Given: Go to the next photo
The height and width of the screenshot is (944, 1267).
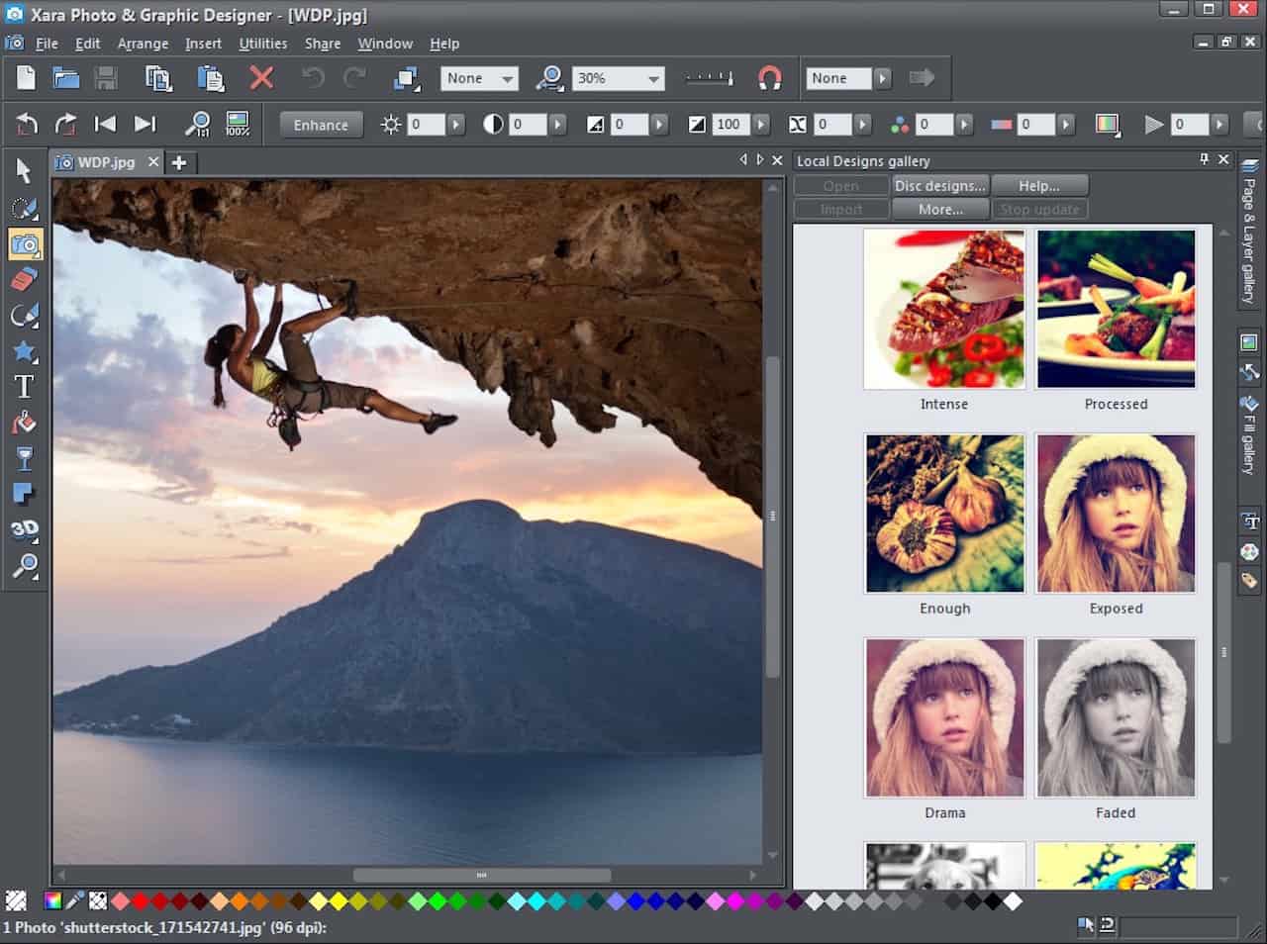Looking at the screenshot, I should pos(145,124).
